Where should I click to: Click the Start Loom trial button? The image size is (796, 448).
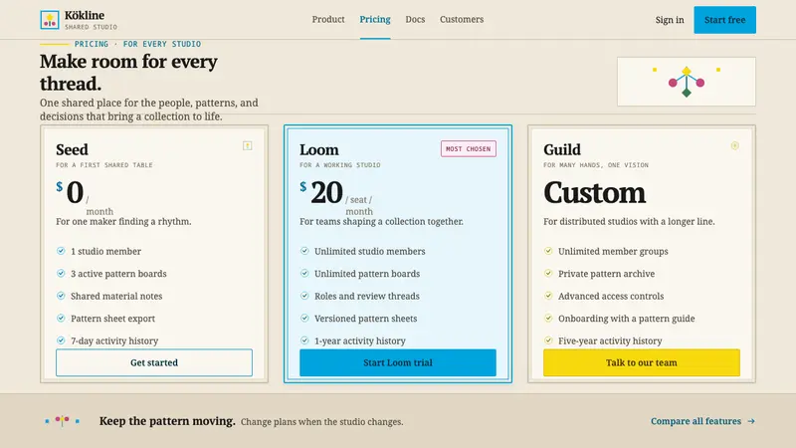click(x=397, y=362)
